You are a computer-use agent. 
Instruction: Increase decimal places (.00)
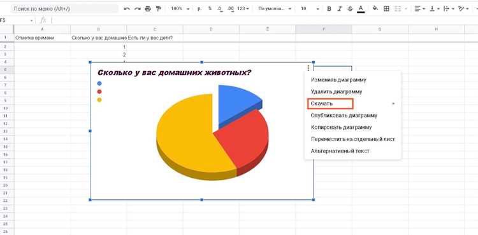[x=231, y=9]
